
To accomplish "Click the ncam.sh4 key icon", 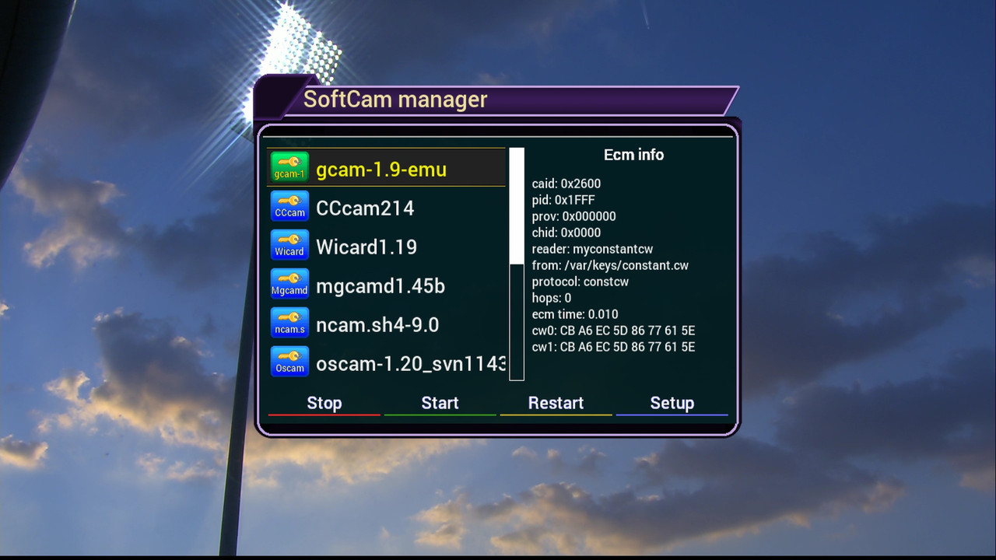I will [289, 323].
